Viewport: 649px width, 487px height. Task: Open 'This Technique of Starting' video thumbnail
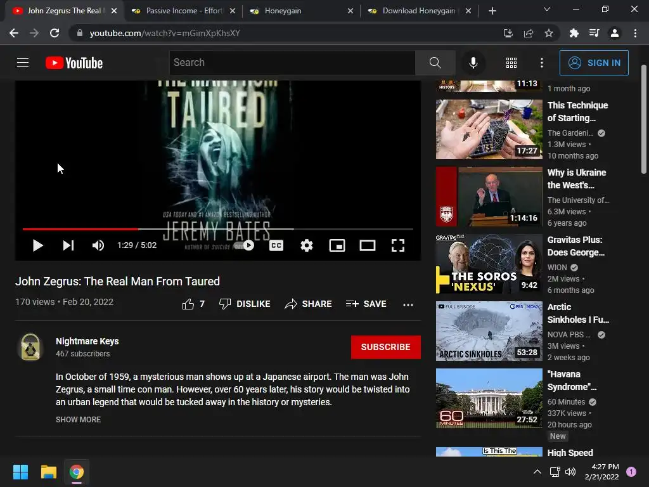[x=489, y=129]
